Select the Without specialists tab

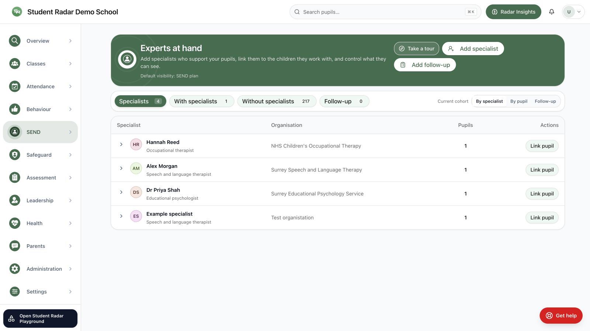pyautogui.click(x=277, y=101)
